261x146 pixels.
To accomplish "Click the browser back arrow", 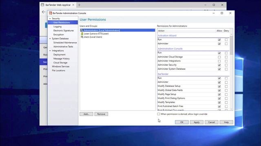I will tap(44, 12).
